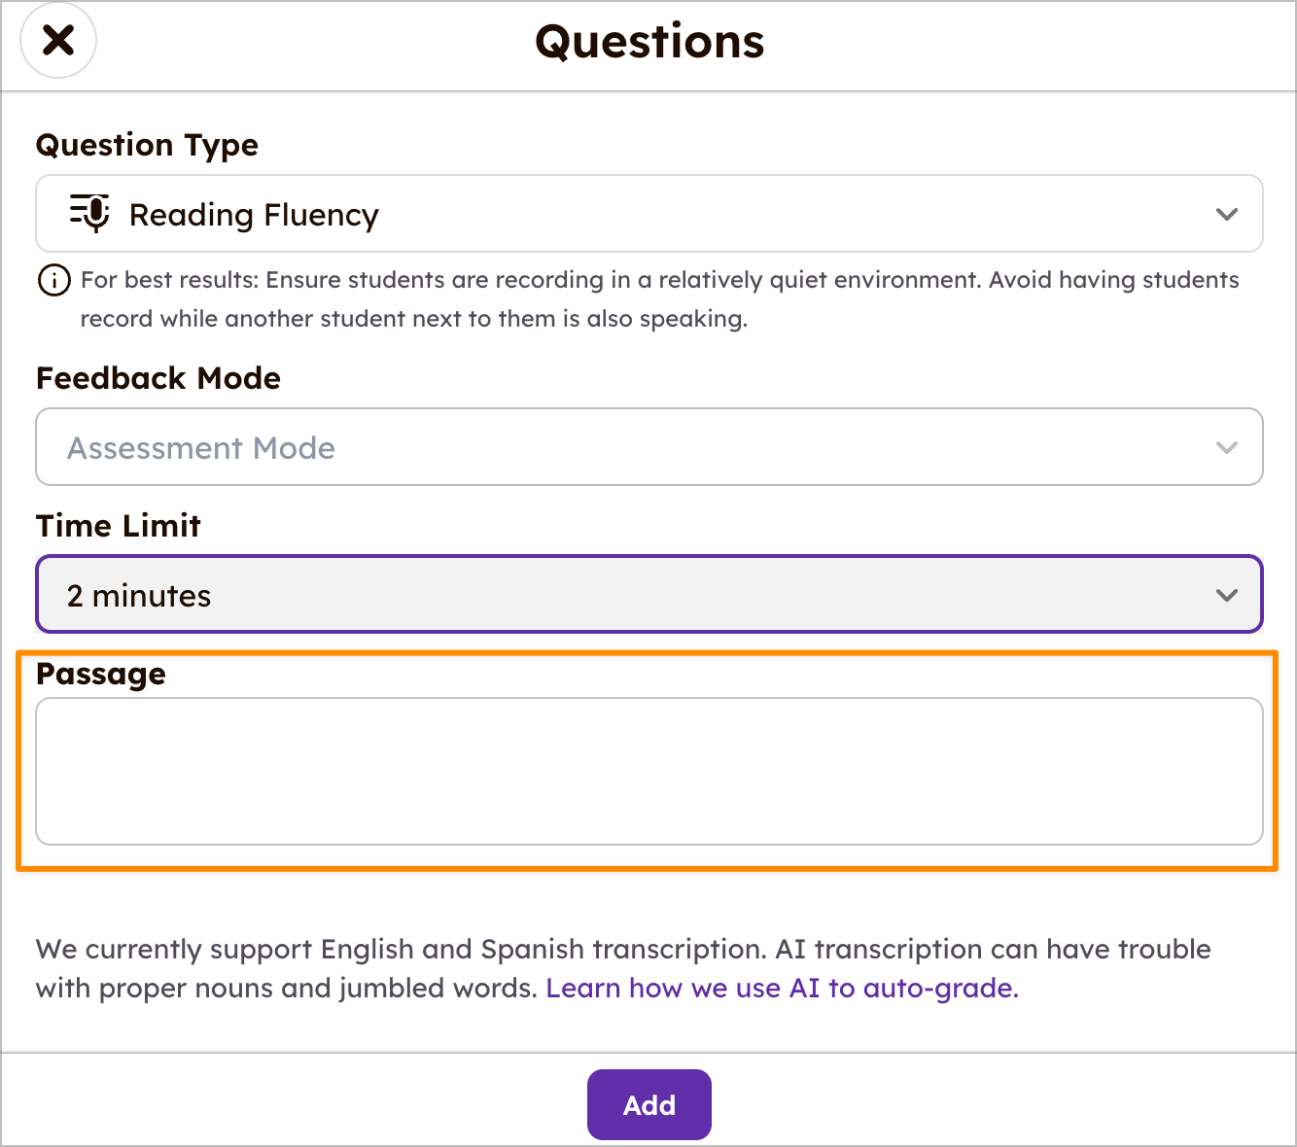
Task: Open the Assessment Mode feedback dropdown
Action: pos(648,447)
